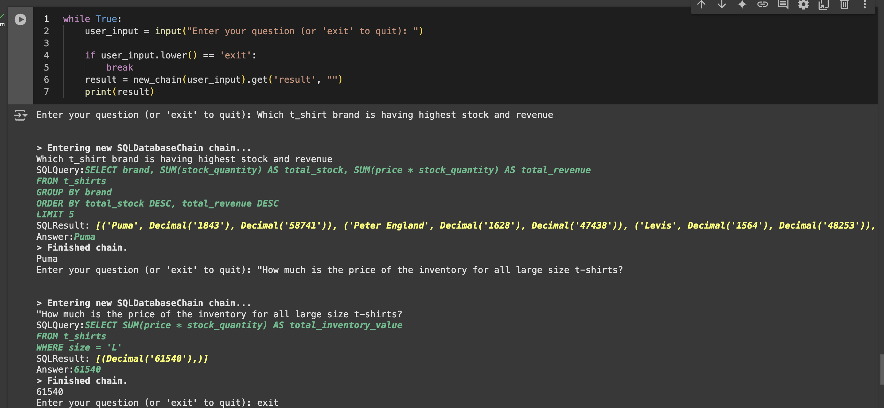This screenshot has width=884, height=408.
Task: Move cell down with arrow icon
Action: point(722,4)
